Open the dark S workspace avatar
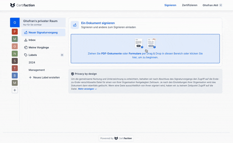 tap(15, 61)
